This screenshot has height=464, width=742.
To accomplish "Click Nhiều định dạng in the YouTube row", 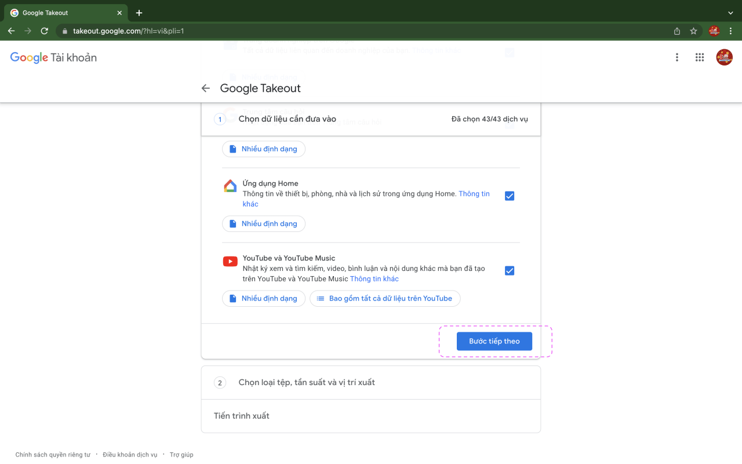I will click(x=264, y=299).
